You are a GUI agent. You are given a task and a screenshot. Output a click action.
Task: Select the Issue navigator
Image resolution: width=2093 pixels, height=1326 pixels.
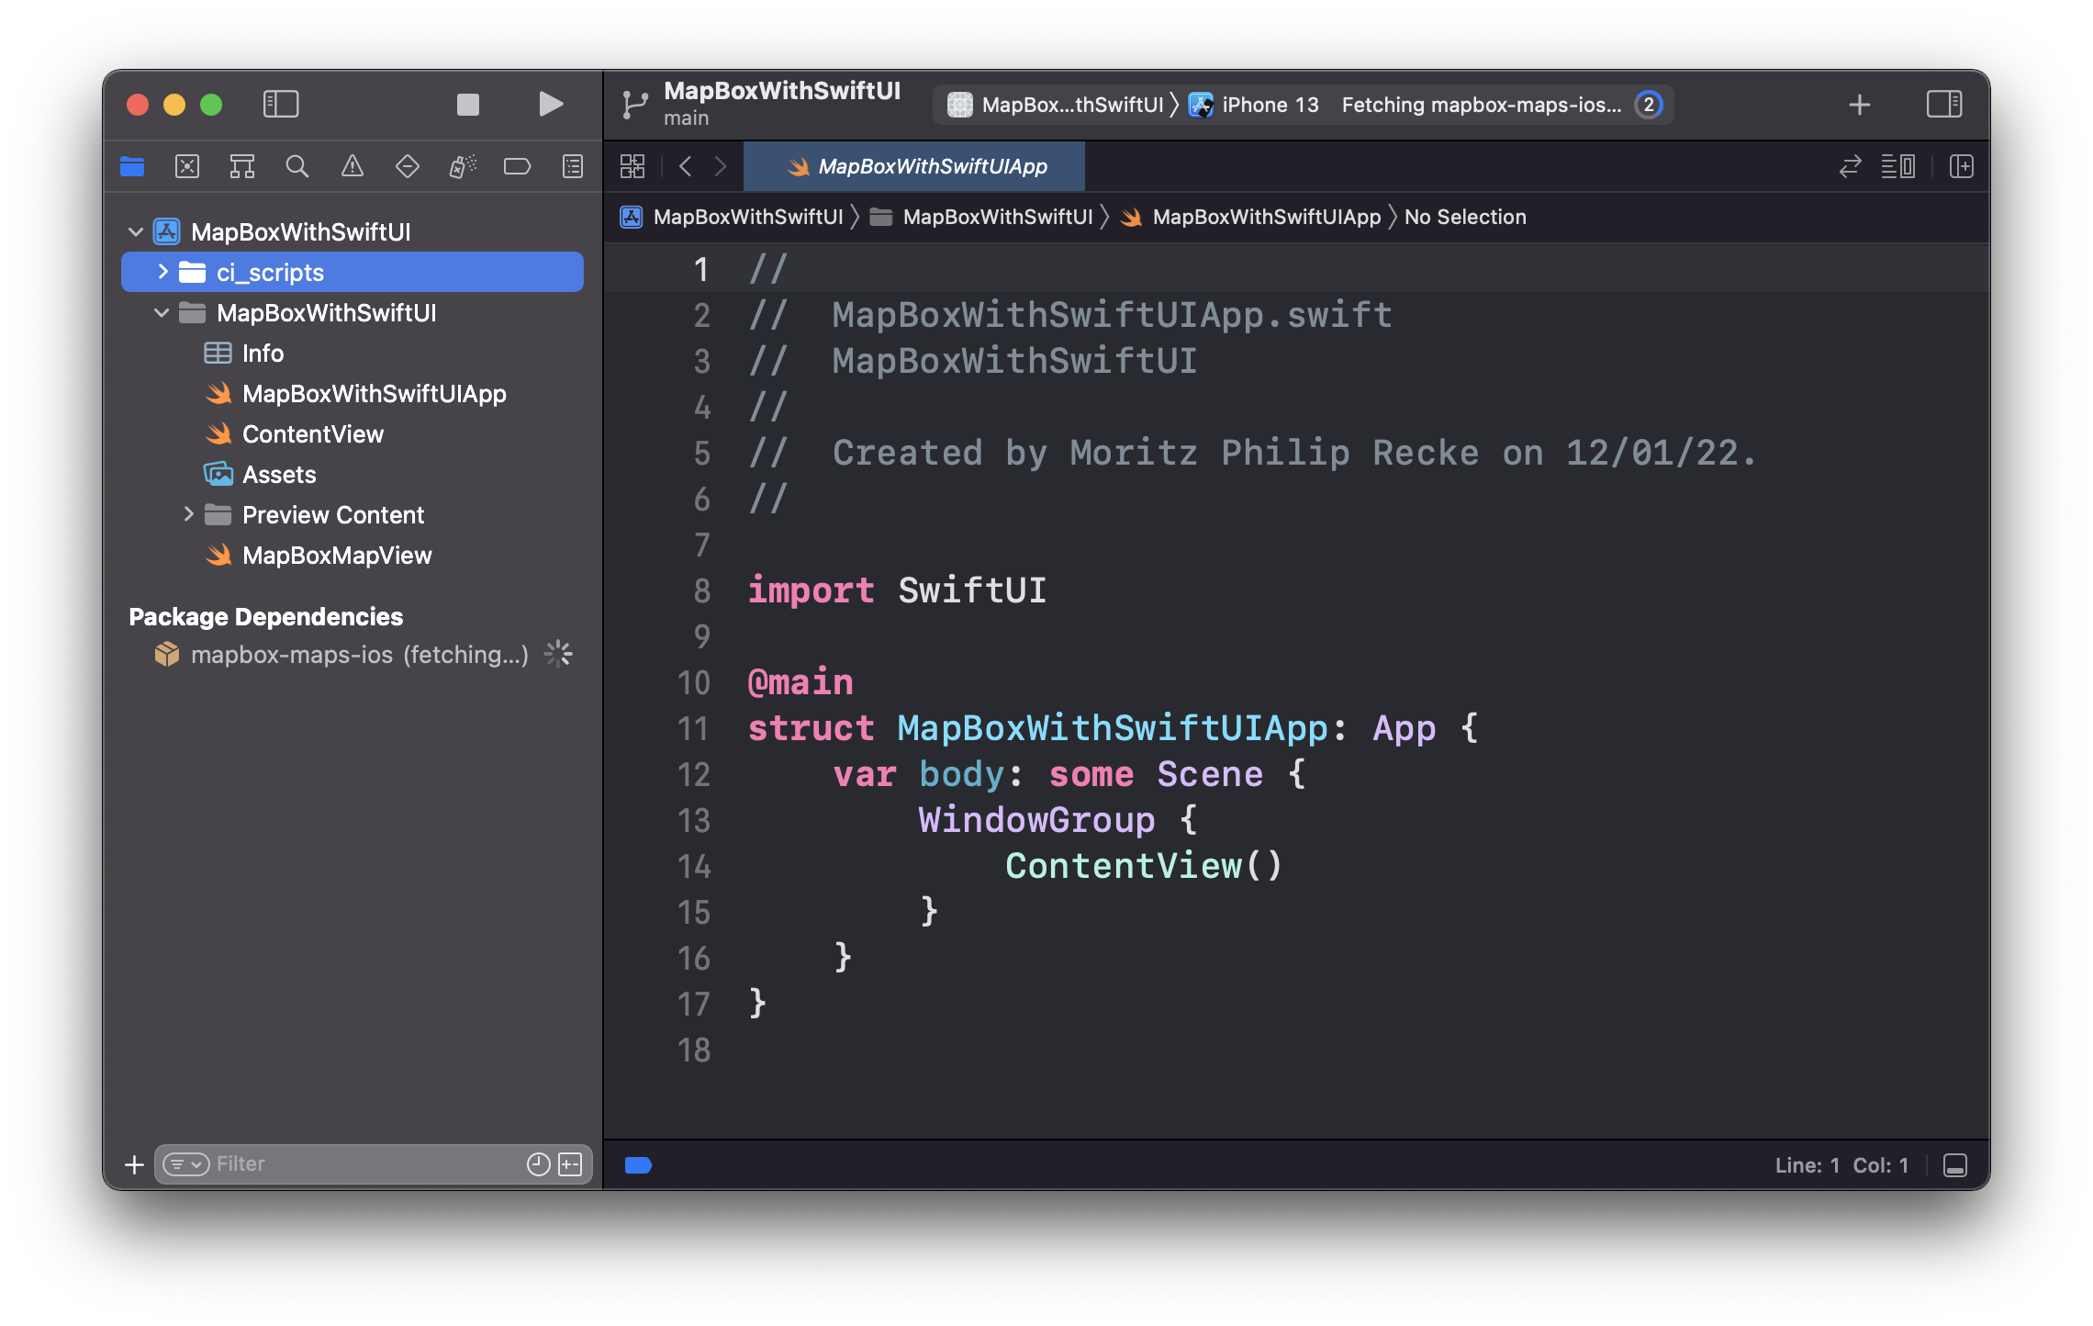click(x=352, y=166)
